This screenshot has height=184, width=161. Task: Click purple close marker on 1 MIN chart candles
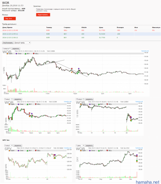pos(79,69)
